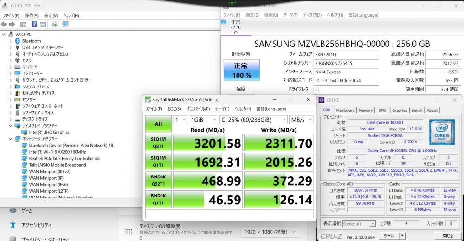Click the Accessibility icon in Settings sidebar
Viewport: 464px width, 241px height.
[x=13, y=225]
